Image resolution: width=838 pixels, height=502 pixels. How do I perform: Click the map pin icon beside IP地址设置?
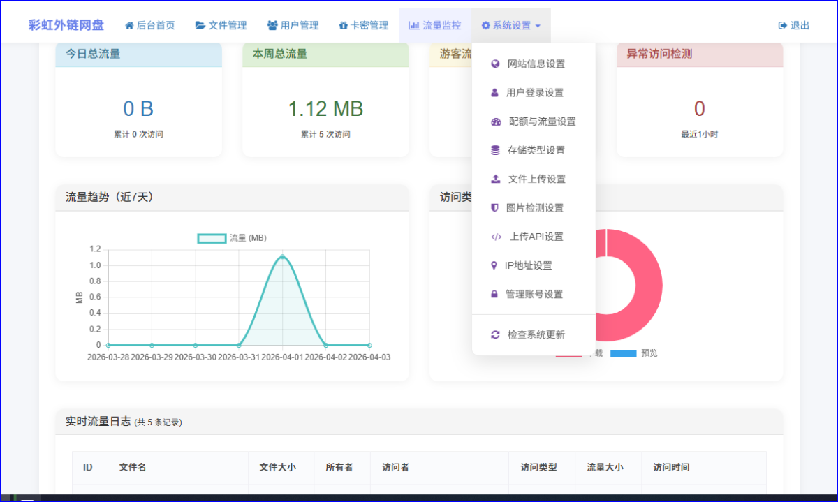[x=495, y=265]
